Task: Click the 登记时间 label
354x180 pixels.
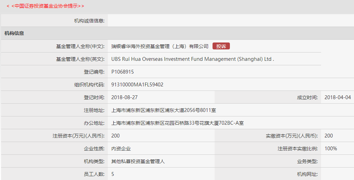Action: click(94, 97)
